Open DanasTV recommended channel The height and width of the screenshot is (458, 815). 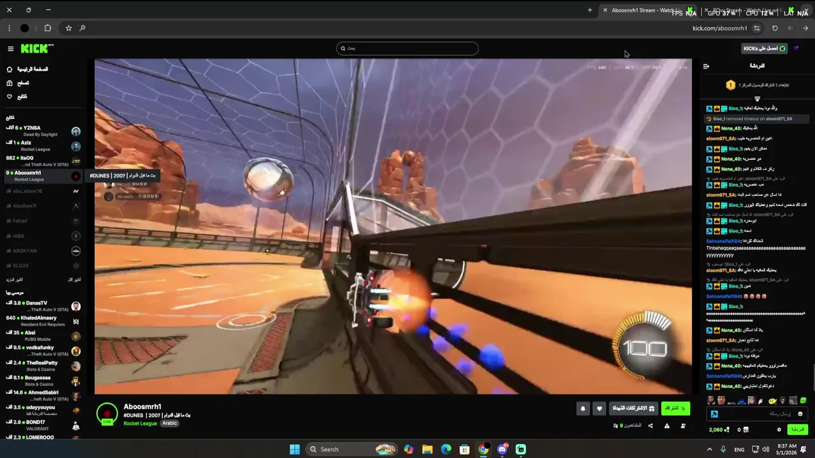click(43, 306)
